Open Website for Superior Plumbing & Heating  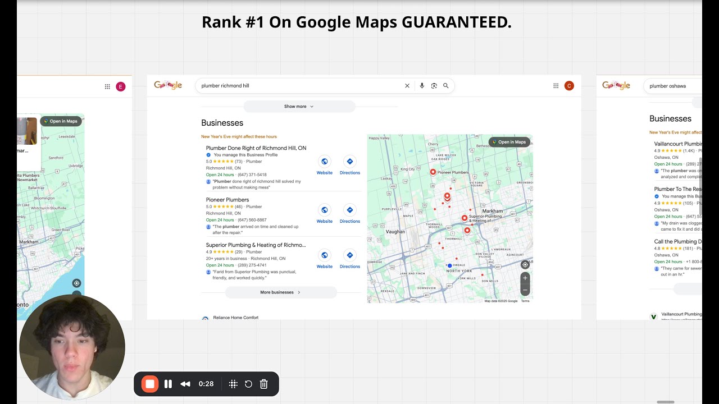click(x=325, y=259)
